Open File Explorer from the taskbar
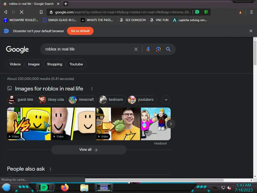257x193 pixels. [84, 188]
